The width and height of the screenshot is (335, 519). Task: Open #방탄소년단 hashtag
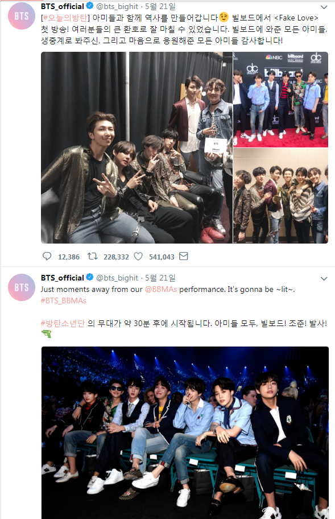[x=63, y=323]
